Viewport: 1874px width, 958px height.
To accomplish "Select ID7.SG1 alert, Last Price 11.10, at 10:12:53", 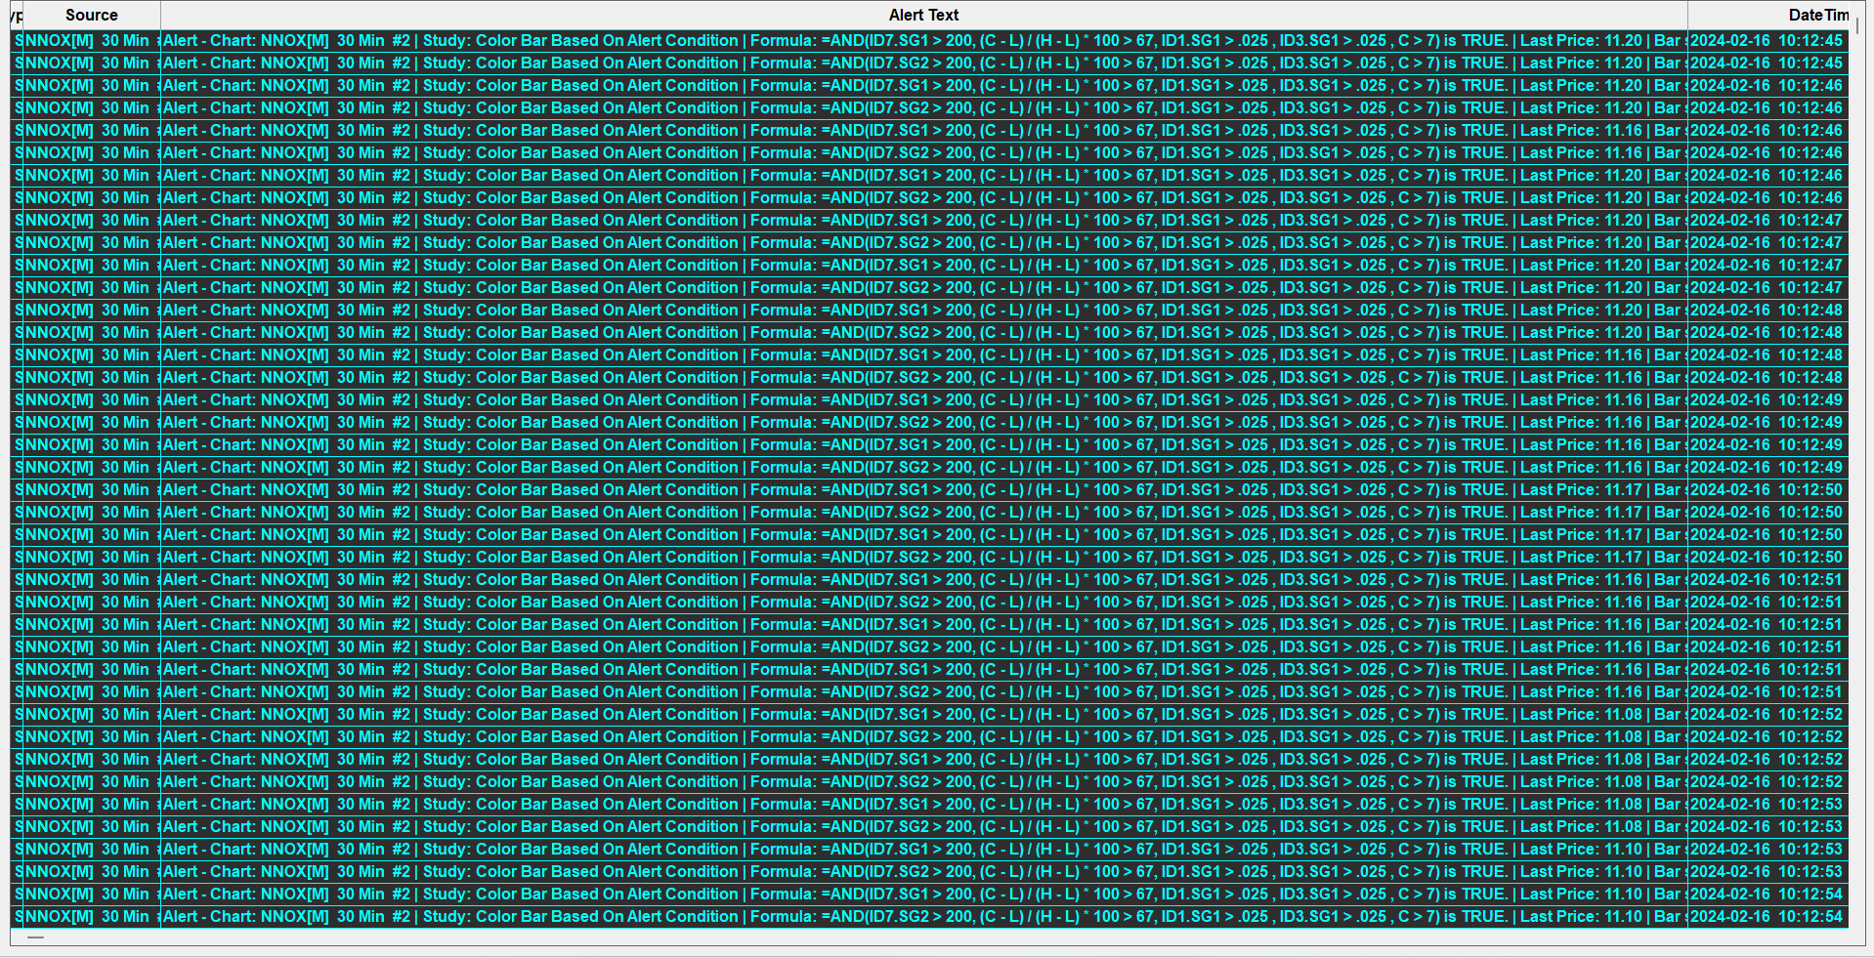I will tap(929, 849).
